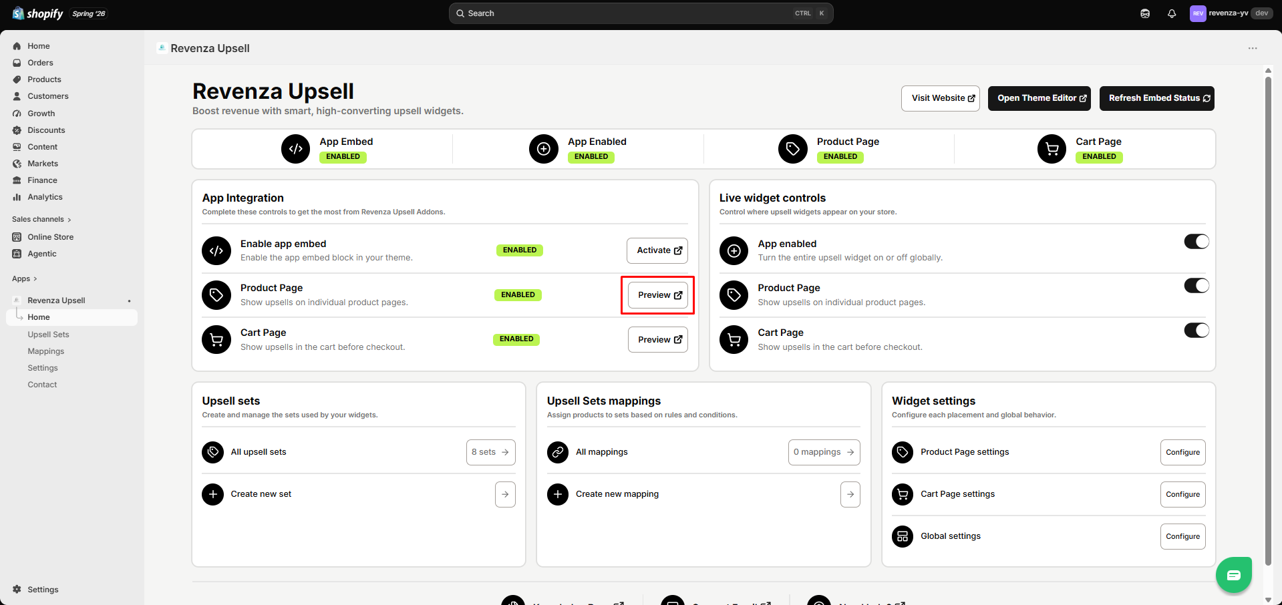This screenshot has width=1282, height=605.
Task: Click Preview for Cart Page
Action: point(658,340)
